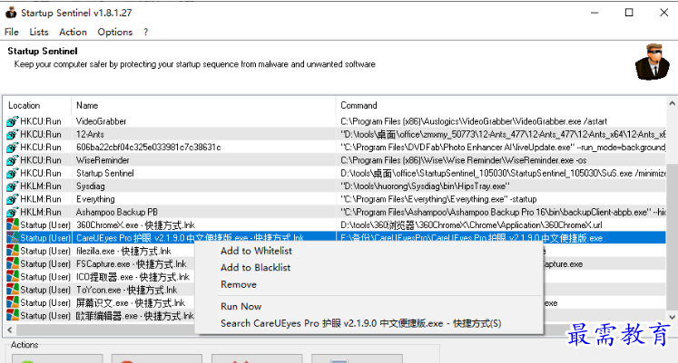Image resolution: width=678 pixels, height=363 pixels.
Task: Maximize the Startup Sentinel window
Action: (629, 13)
